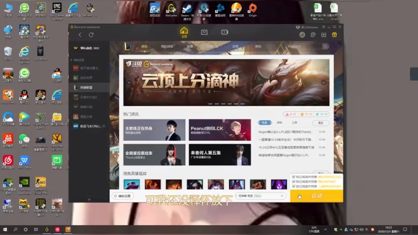Click the 更多 button beside news tabs
The height and width of the screenshot is (235, 418).
320,123
